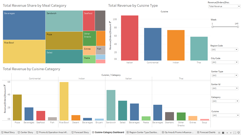
Task: Click sort icon on Cuisine-Category axis
Action: pos(4,85)
